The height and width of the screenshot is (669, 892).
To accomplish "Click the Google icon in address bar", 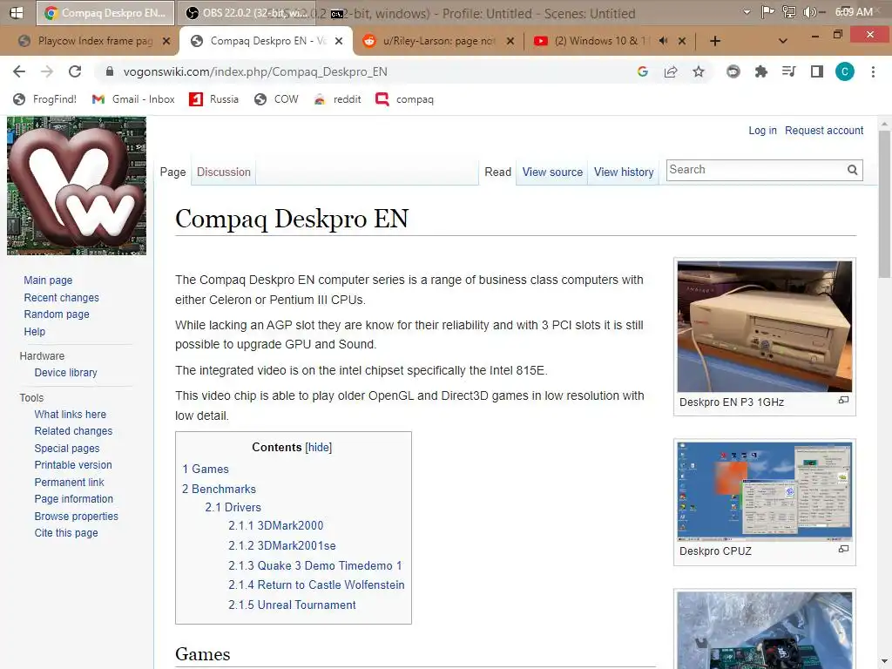I will point(643,71).
